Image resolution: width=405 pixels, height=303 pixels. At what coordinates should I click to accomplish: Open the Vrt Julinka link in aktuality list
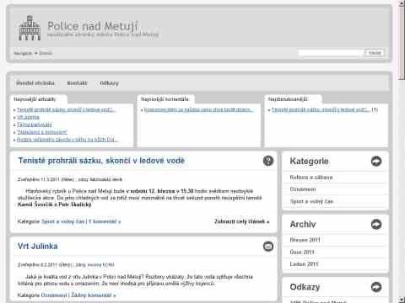tap(28, 117)
